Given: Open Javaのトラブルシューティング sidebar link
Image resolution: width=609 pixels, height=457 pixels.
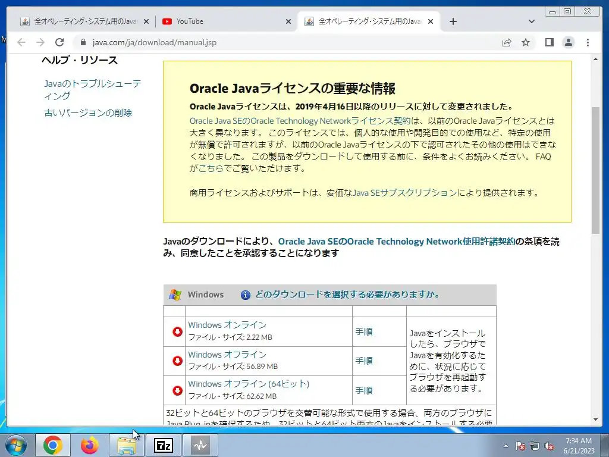Looking at the screenshot, I should [x=92, y=90].
